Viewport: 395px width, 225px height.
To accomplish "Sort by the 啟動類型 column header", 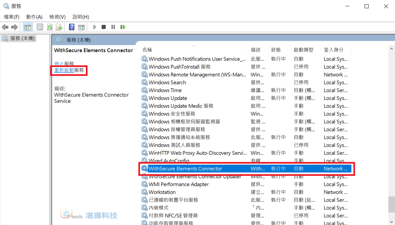I will (304, 50).
